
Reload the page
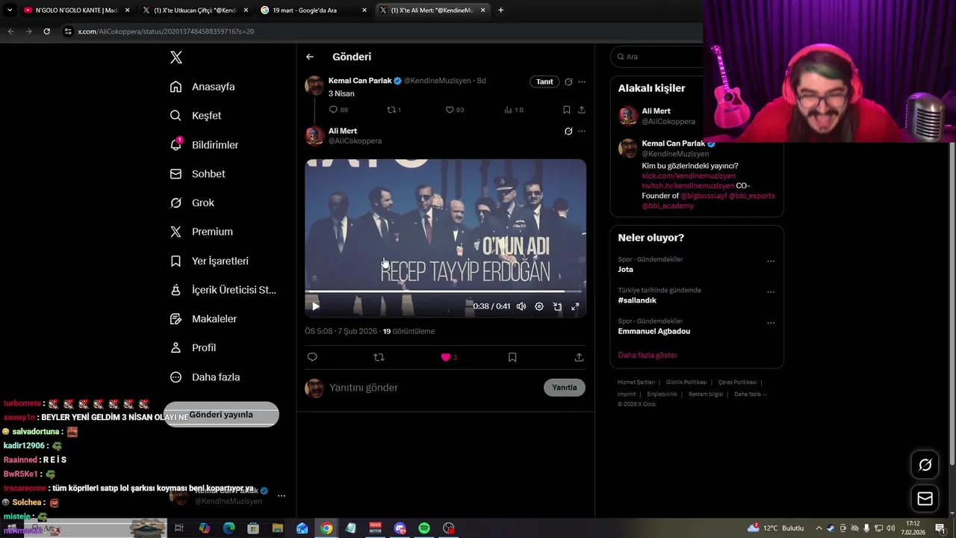(46, 31)
